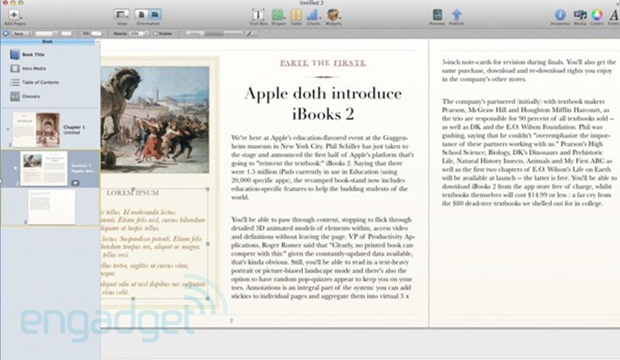The width and height of the screenshot is (620, 360).
Task: Open Table of Contents in the sidebar
Action: tap(40, 82)
